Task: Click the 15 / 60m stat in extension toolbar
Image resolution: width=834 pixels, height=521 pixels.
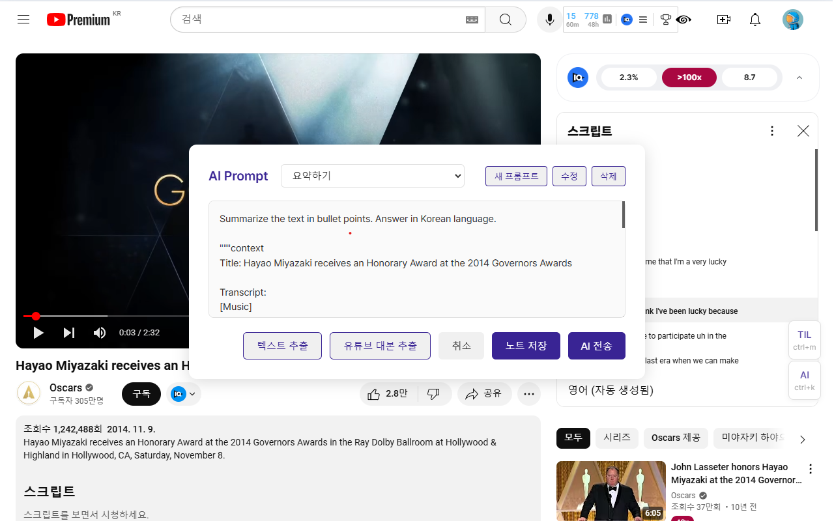Action: 572,20
